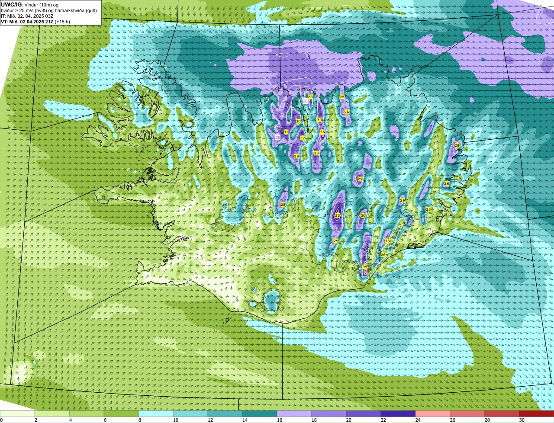
Task: Click the yellow 36 max gust marker
Action: 322,131
